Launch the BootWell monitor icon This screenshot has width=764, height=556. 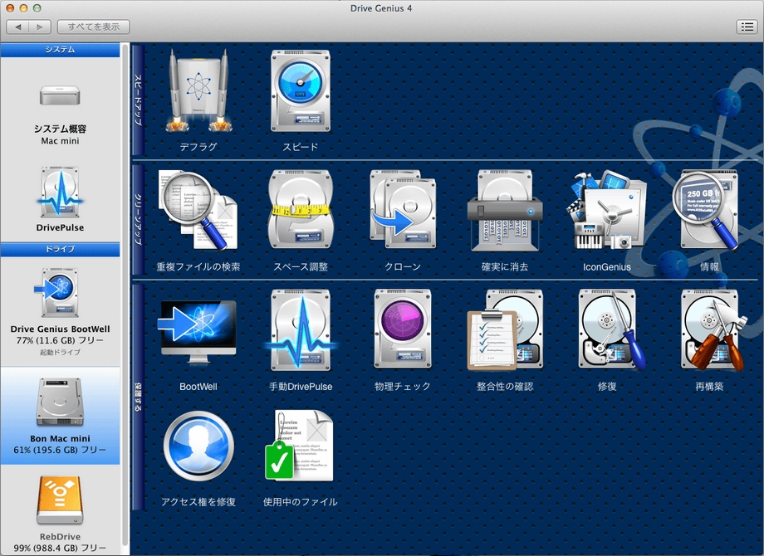tap(198, 332)
